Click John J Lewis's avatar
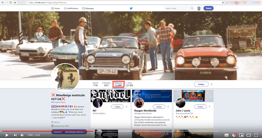Viewport: 262px width, 138px height. click(x=180, y=103)
